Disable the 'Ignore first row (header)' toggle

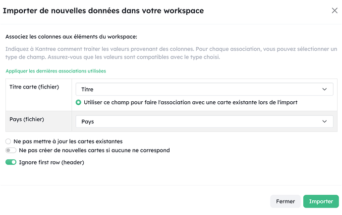click(10, 162)
